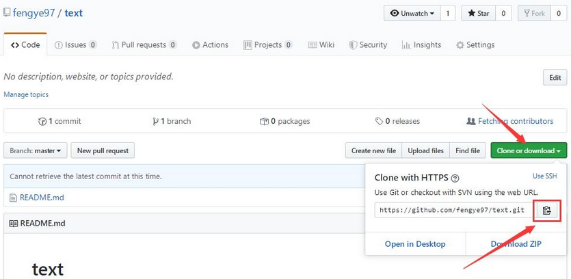
Task: Open the Pull requests tab
Action: pos(144,45)
